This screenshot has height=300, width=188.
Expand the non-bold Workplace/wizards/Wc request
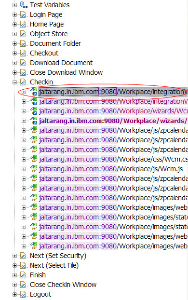point(24,111)
